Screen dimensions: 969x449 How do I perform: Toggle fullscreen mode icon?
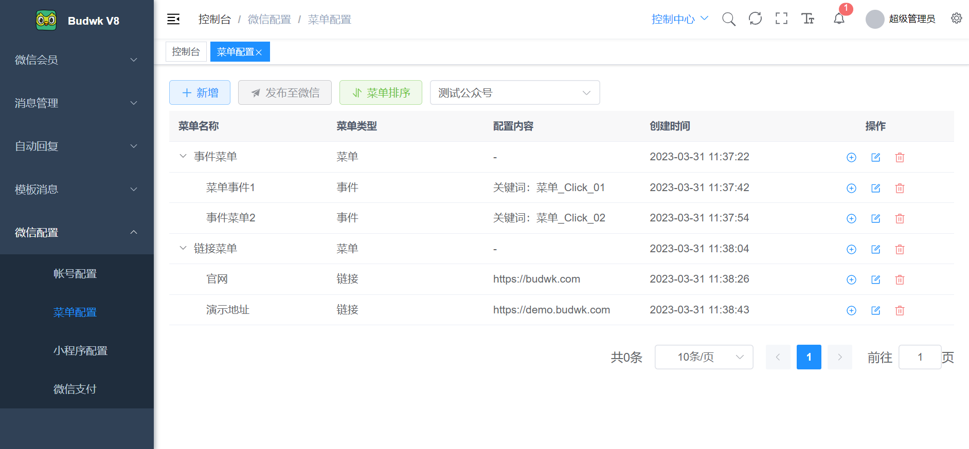tap(781, 19)
